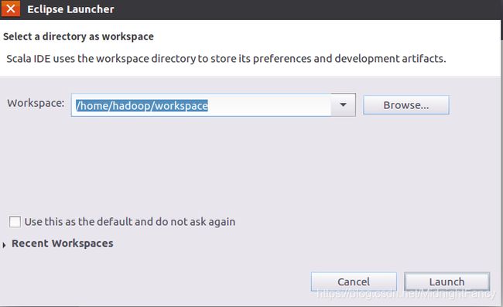
Task: Close the Eclipse Launcher dialog with the orange X
Action: point(11,9)
